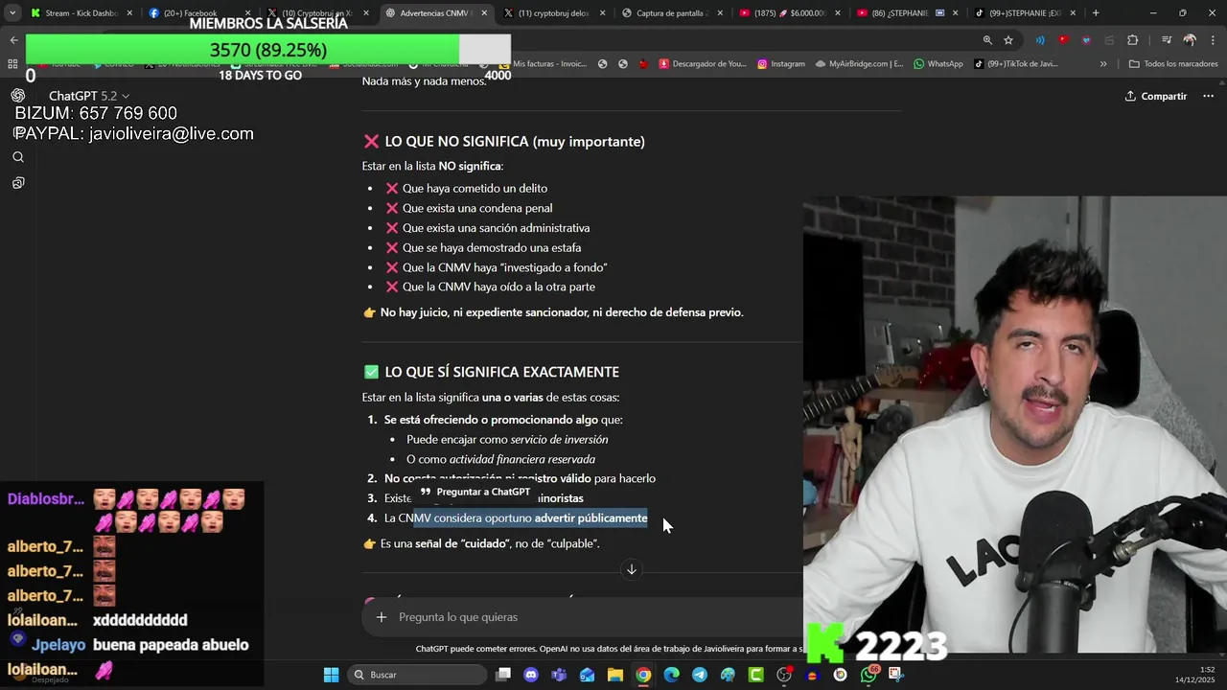Expand the ChatGPT 5.2 model selector
1227x690 pixels.
click(89, 96)
